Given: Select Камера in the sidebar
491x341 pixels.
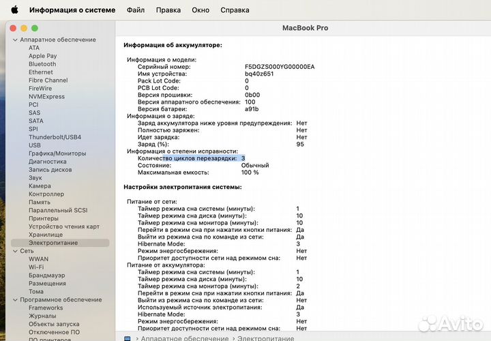Looking at the screenshot, I should [x=40, y=186].
